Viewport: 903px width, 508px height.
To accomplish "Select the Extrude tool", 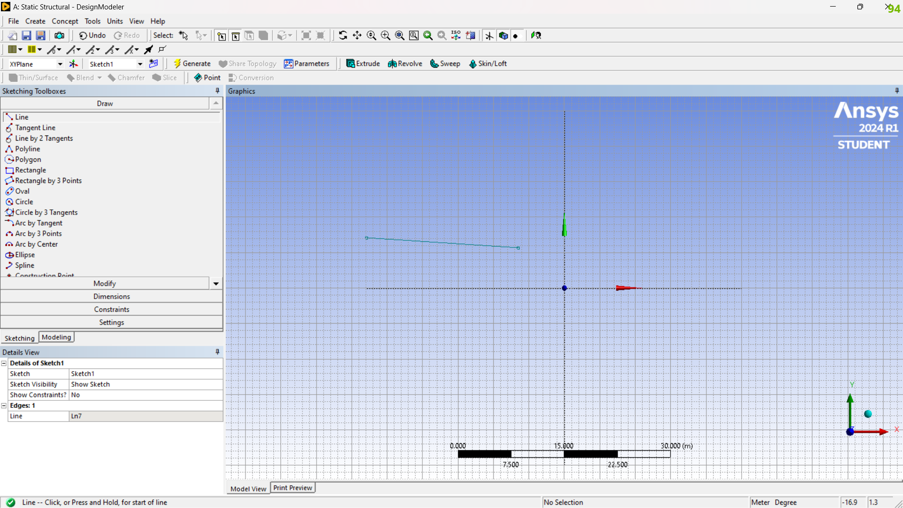I will click(363, 63).
